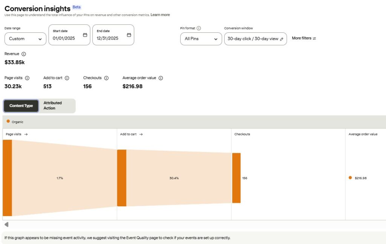
Task: Expand the Page visits column arrow
Action: (x=26, y=134)
